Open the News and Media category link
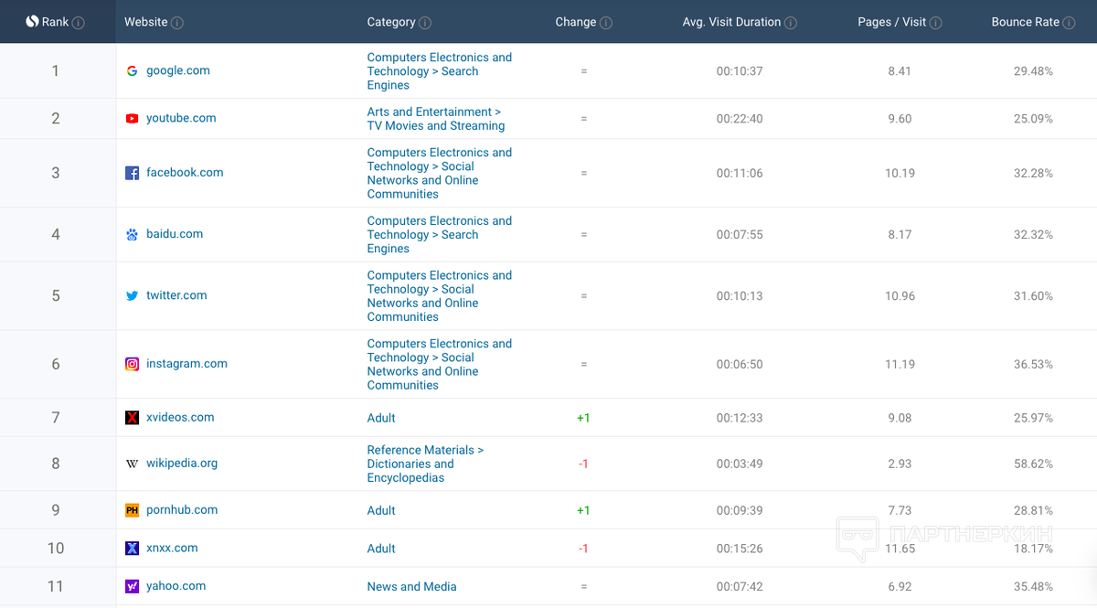The image size is (1097, 608). [411, 587]
